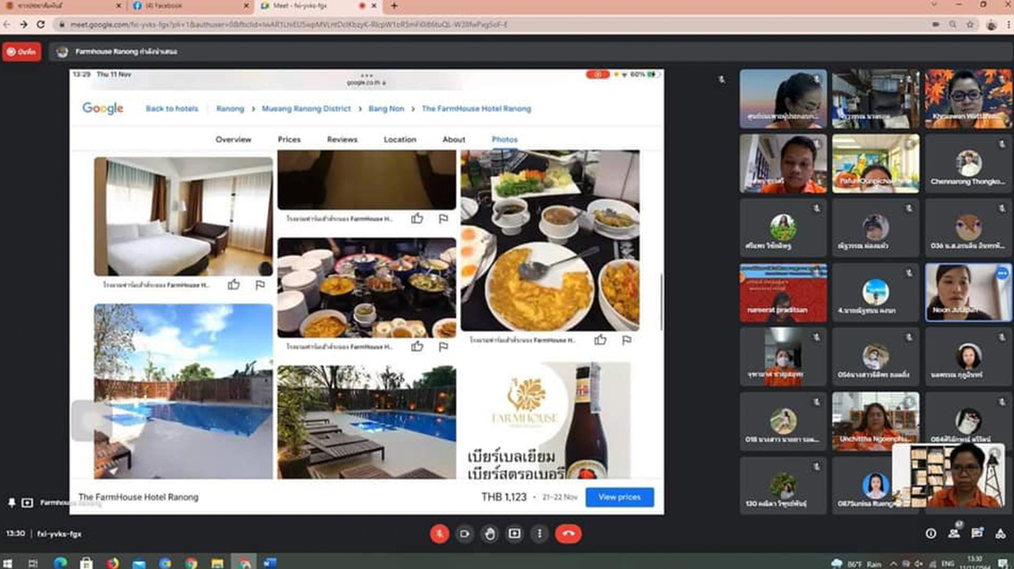The height and width of the screenshot is (569, 1014).
Task: Switch to the Facebook browser tab
Action: click(190, 6)
